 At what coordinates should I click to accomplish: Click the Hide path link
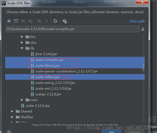point(137,21)
